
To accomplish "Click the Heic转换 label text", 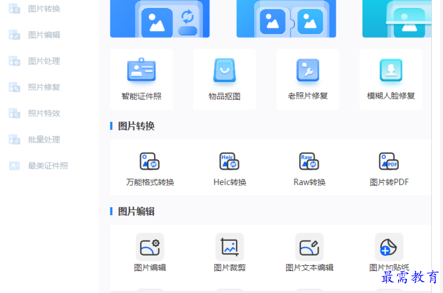I will point(230,182).
